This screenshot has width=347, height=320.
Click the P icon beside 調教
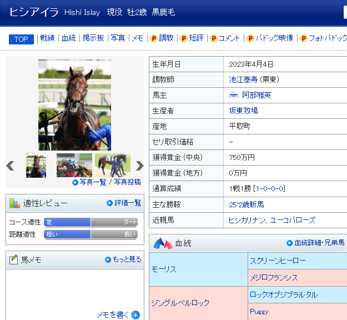[154, 38]
